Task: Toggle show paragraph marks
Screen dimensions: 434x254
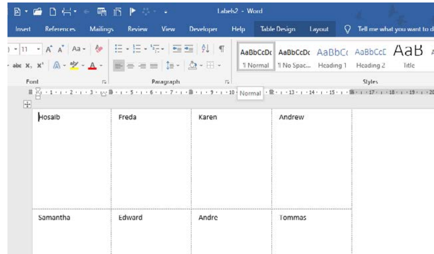Action: coord(221,49)
